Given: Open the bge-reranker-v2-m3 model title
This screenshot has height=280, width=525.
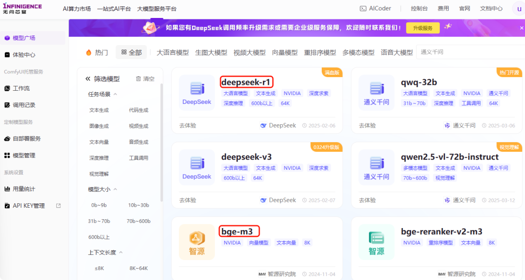Looking at the screenshot, I should click(x=441, y=231).
